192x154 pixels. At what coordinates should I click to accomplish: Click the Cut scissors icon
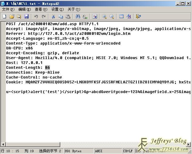pyautogui.click(x=53, y=16)
